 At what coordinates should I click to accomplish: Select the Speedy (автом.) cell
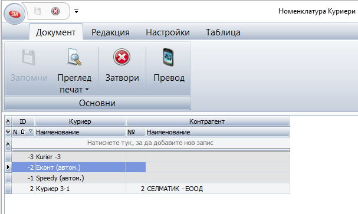coord(80,178)
